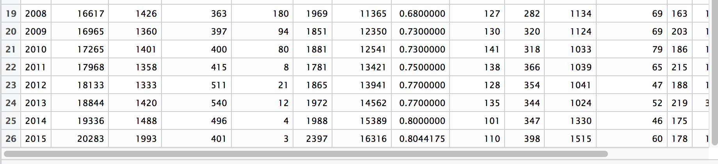718x164 pixels.
Task: Select the 2011 year cell
Action: pos(36,67)
